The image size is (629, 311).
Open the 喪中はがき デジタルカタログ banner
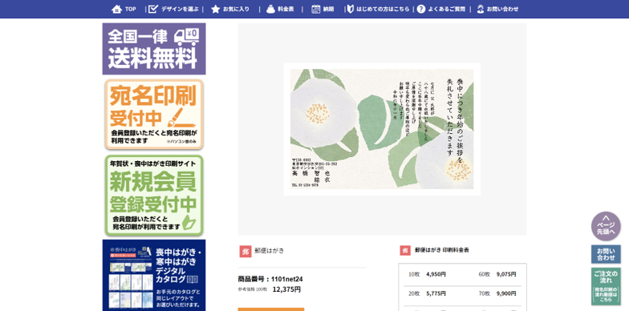point(154,276)
